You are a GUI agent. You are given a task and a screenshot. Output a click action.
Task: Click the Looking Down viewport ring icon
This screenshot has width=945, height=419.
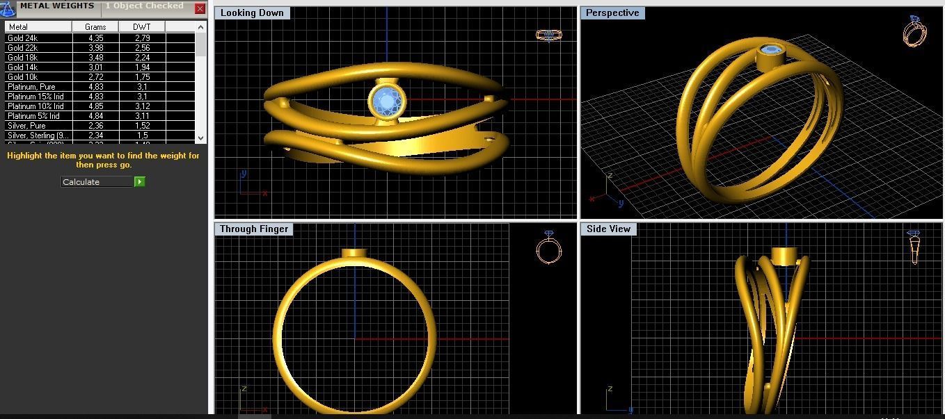548,35
